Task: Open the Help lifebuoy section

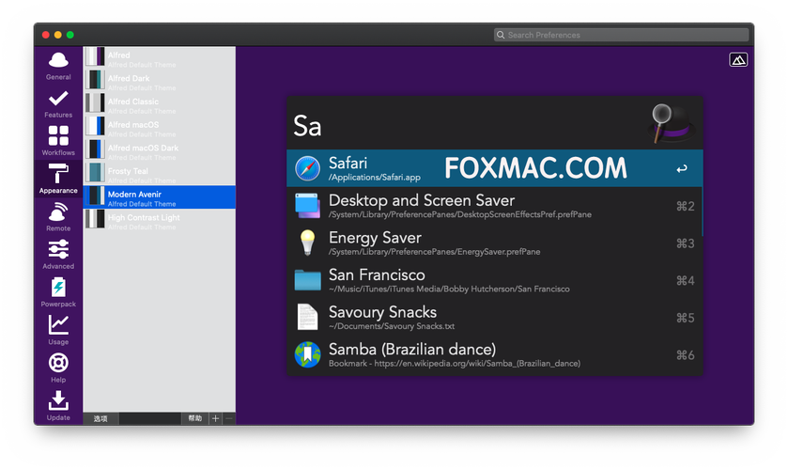Action: tap(58, 368)
